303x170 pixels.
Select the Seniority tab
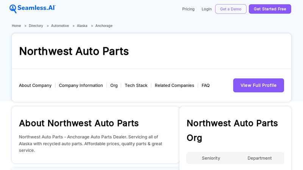click(x=211, y=158)
